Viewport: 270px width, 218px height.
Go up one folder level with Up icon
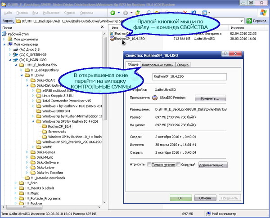[x=138, y=13]
